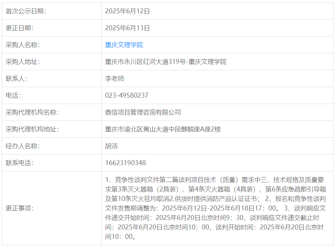Viewport: 335px width, 247px height.
Task: Select the agency name 鼎信项目管理咨询有限公司
Action: 143,112
